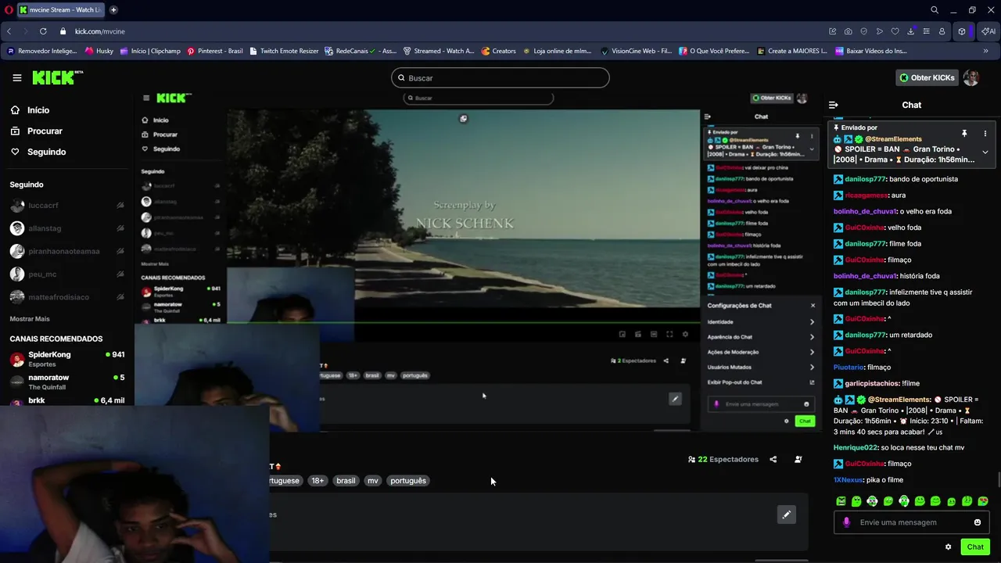Viewport: 1001px width, 563px height.
Task: Open Início | Clipchamp bookmark
Action: pos(150,51)
